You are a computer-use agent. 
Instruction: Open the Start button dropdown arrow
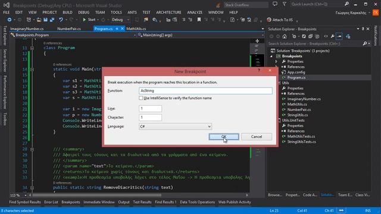(x=98, y=20)
